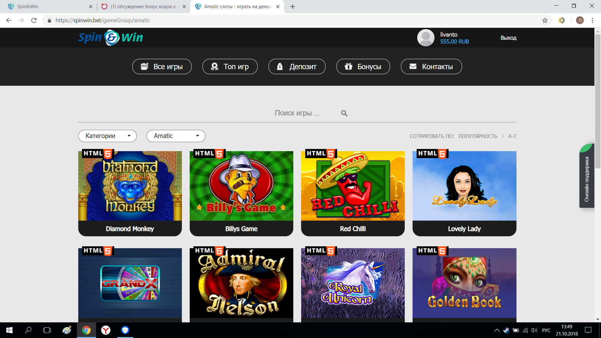The width and height of the screenshot is (601, 338).
Task: Open the Бонусы section
Action: click(363, 67)
